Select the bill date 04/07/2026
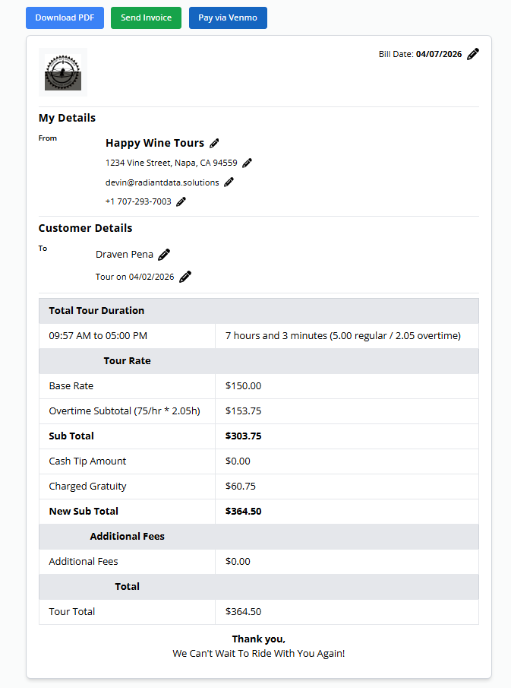511x688 pixels. point(439,54)
